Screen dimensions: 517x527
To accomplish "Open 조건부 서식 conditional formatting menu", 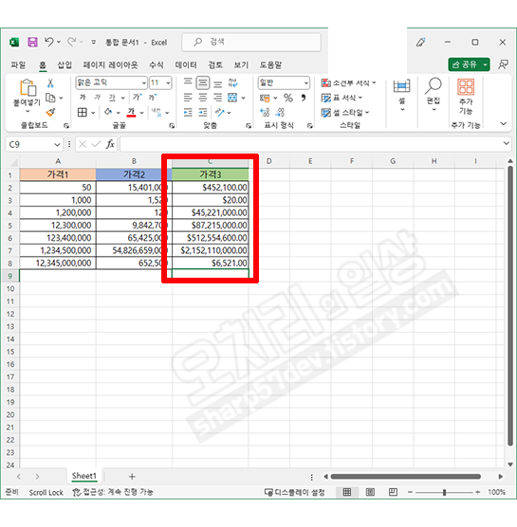I will click(348, 82).
